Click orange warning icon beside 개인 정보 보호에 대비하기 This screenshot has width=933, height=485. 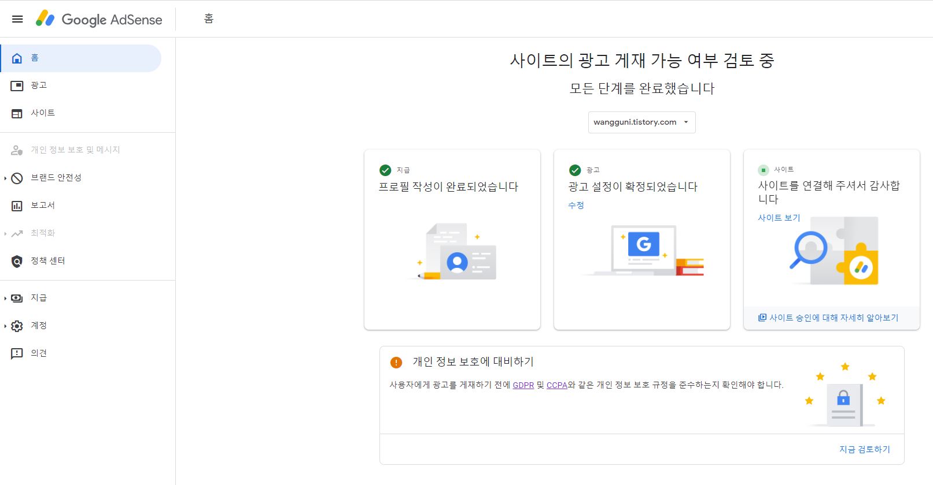tap(396, 363)
